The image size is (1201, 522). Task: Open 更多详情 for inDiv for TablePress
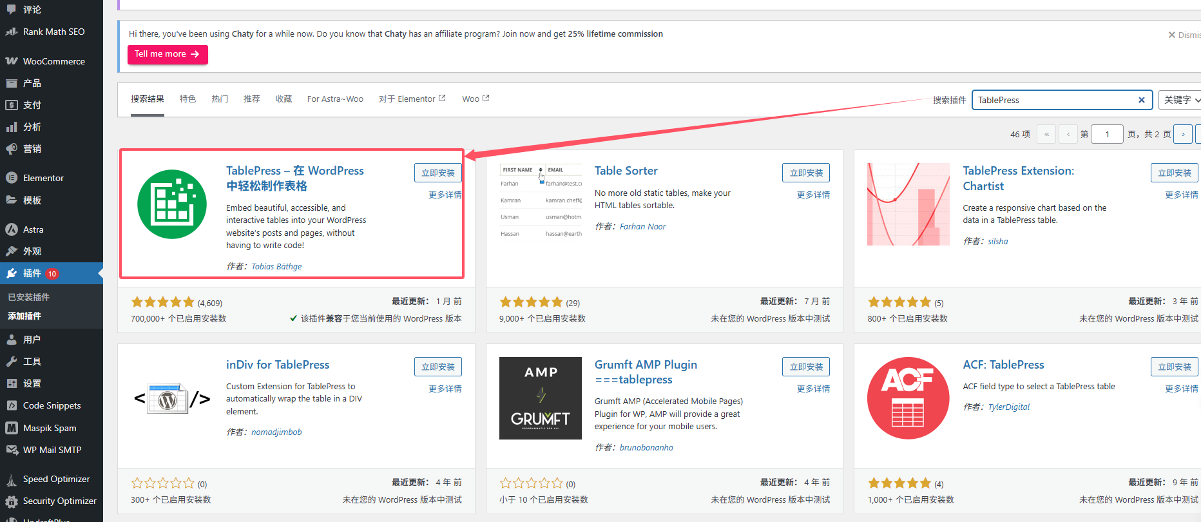445,389
